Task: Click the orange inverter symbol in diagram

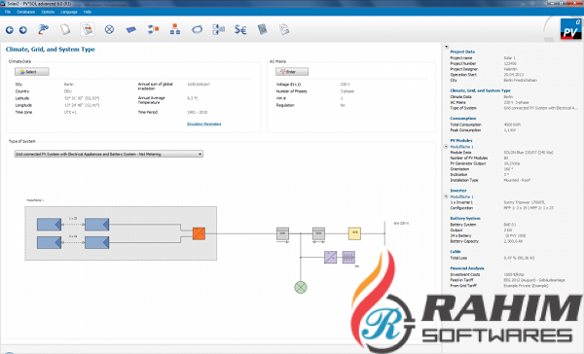Action: pos(199,233)
